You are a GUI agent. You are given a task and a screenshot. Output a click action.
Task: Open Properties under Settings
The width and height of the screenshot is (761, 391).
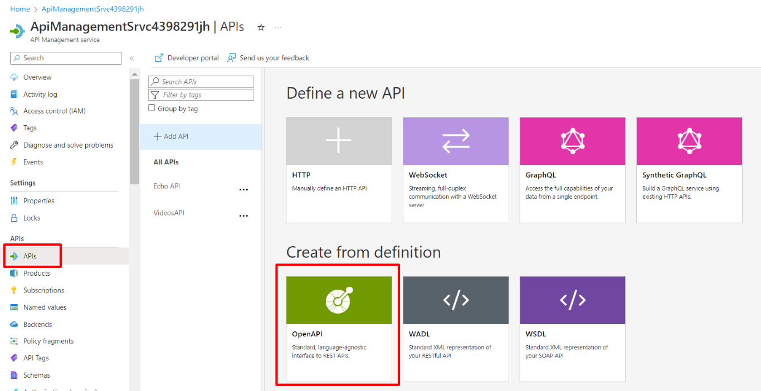[x=39, y=201]
